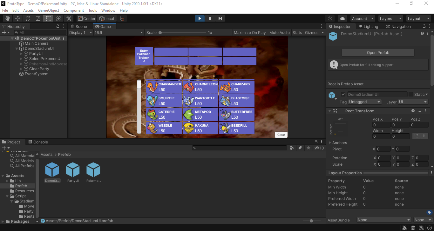Screen dimensions: 434x231
Task: Toggle Mute Audio in Game view
Action: pyautogui.click(x=280, y=32)
